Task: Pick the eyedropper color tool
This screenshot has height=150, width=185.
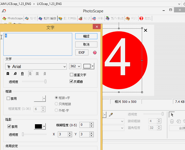Action: click(x=111, y=115)
